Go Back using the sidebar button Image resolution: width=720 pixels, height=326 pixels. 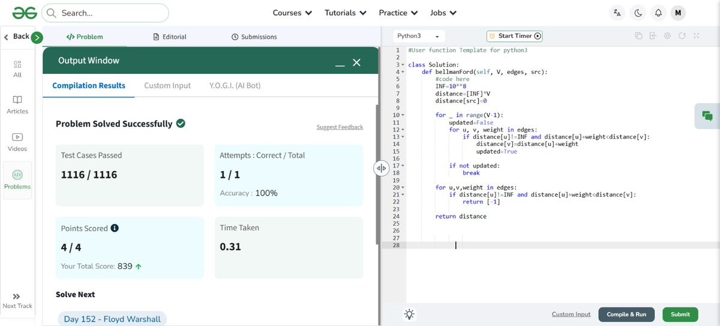[x=17, y=37]
